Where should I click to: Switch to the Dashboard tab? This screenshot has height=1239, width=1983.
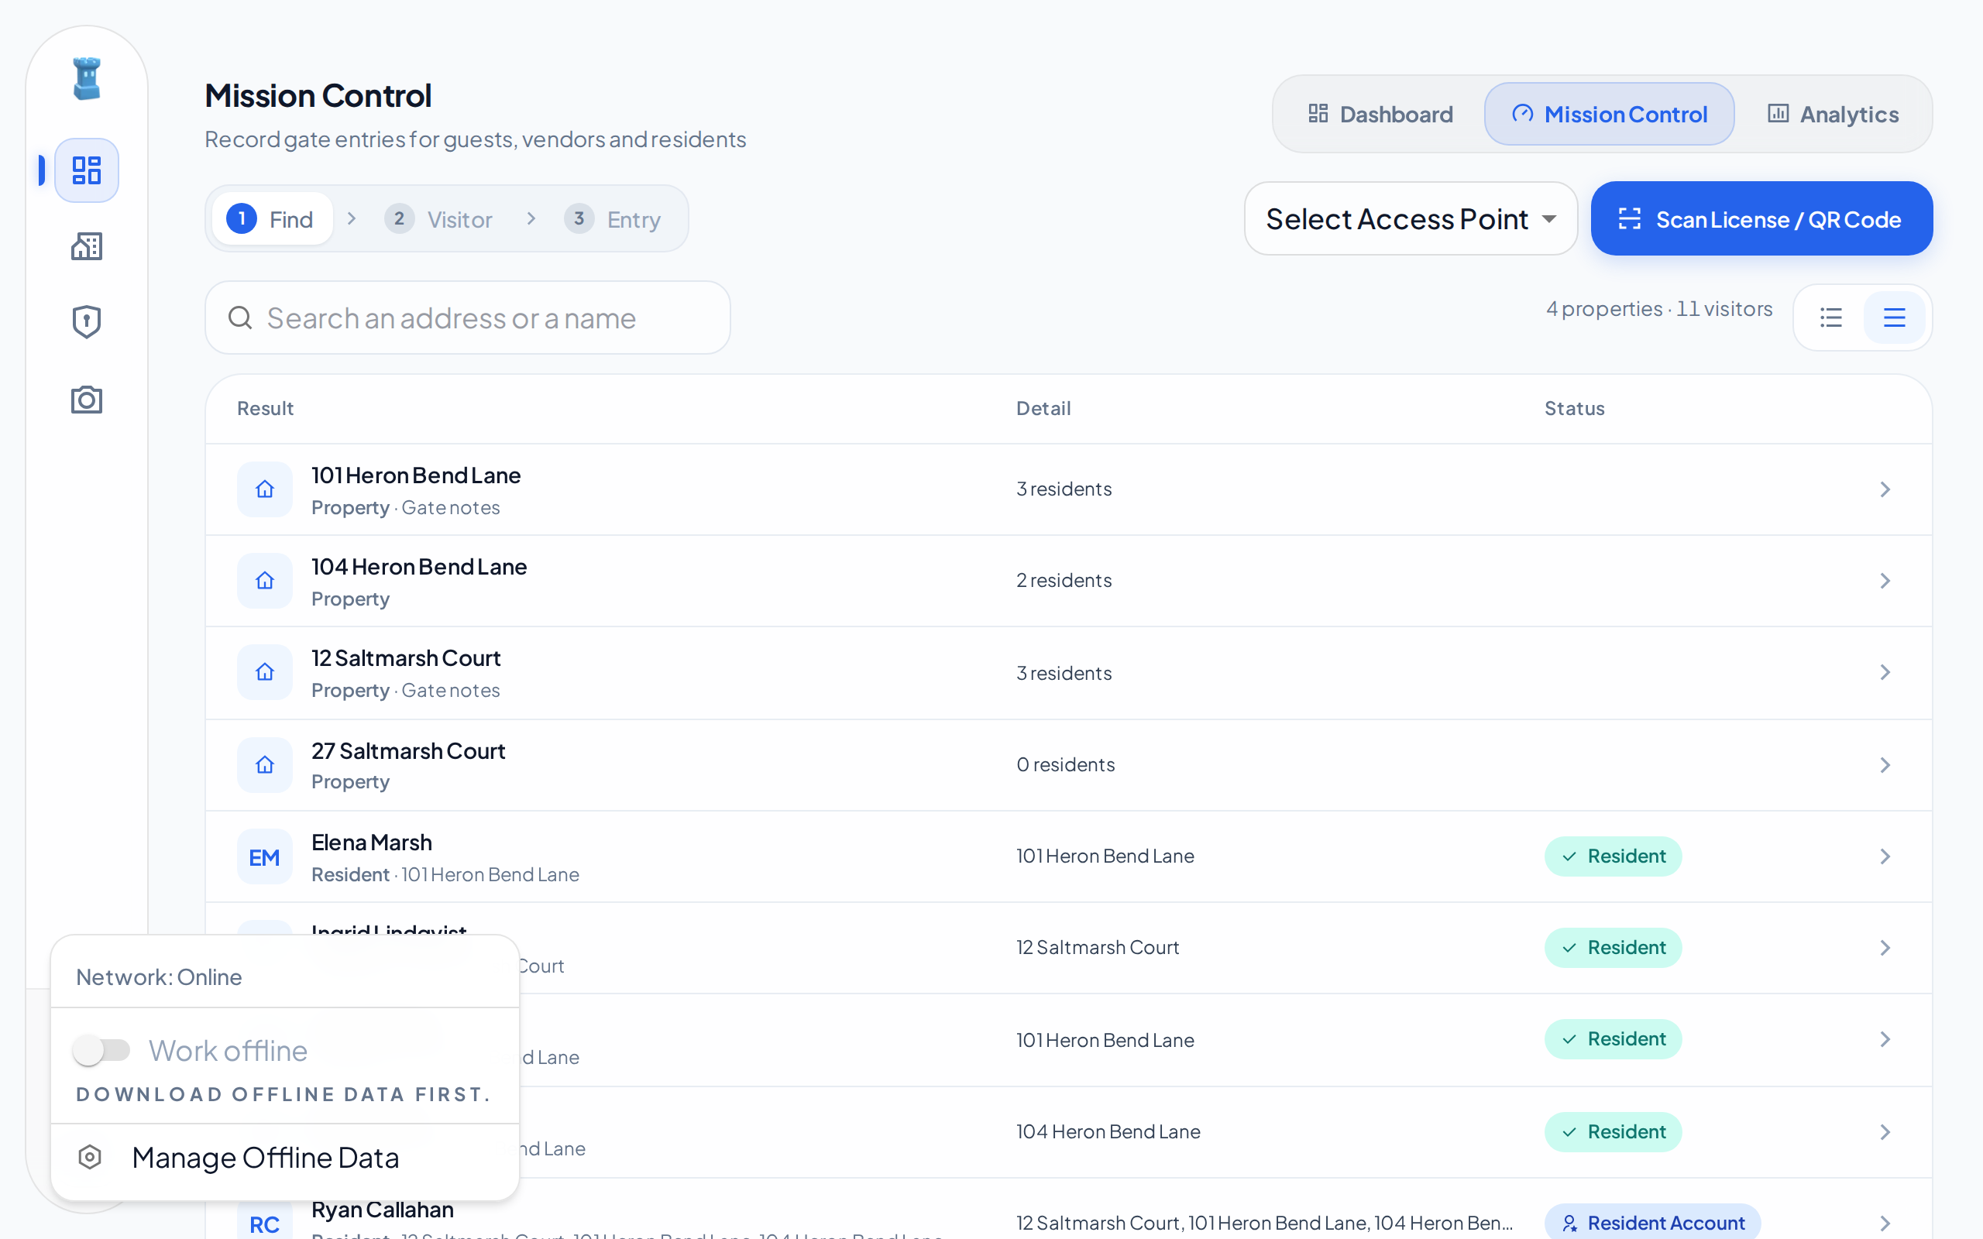[1380, 114]
